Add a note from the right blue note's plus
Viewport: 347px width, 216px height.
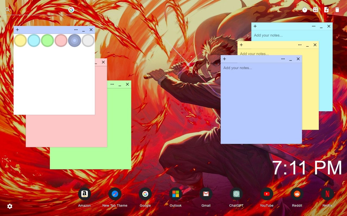point(224,59)
